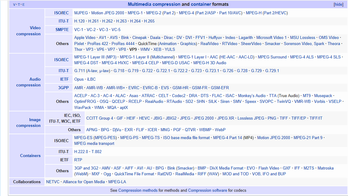Open the 3GPP row heading link
Screen dimensions: 348x196
[x=63, y=88]
